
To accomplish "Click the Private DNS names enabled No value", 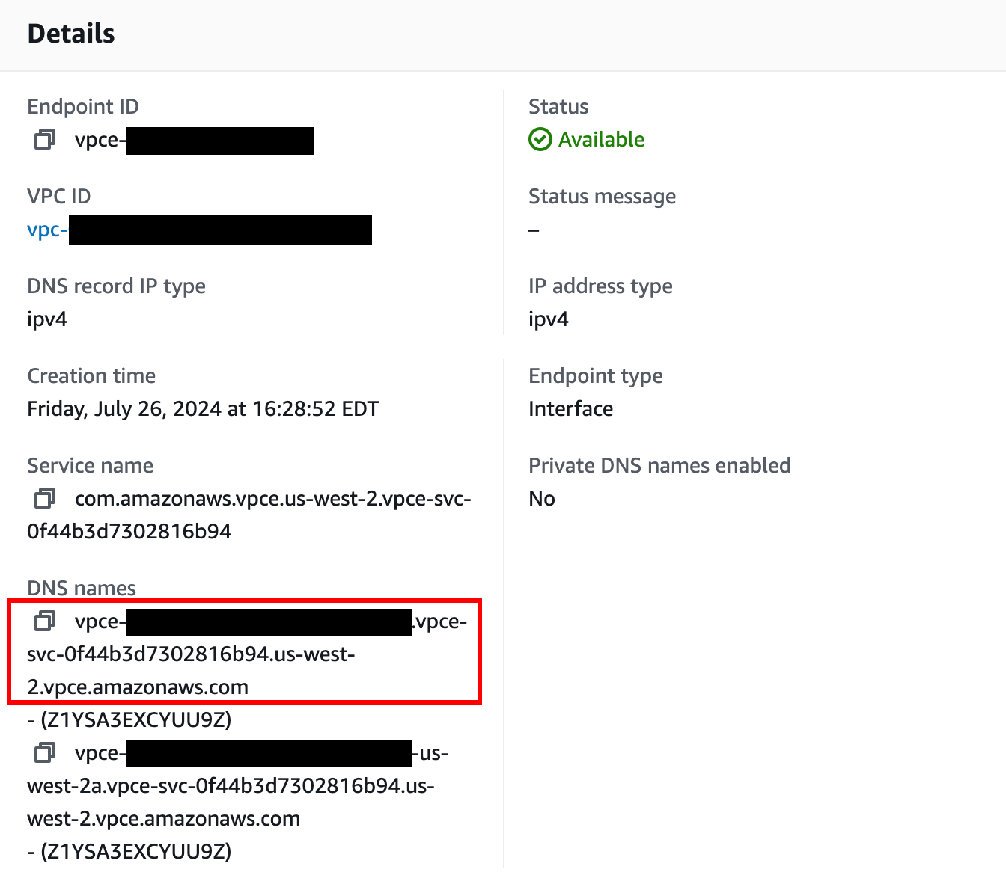I will [541, 498].
